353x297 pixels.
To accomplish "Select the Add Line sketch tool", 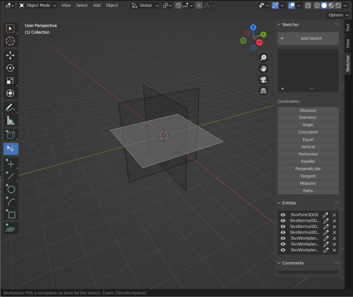I will point(11,176).
